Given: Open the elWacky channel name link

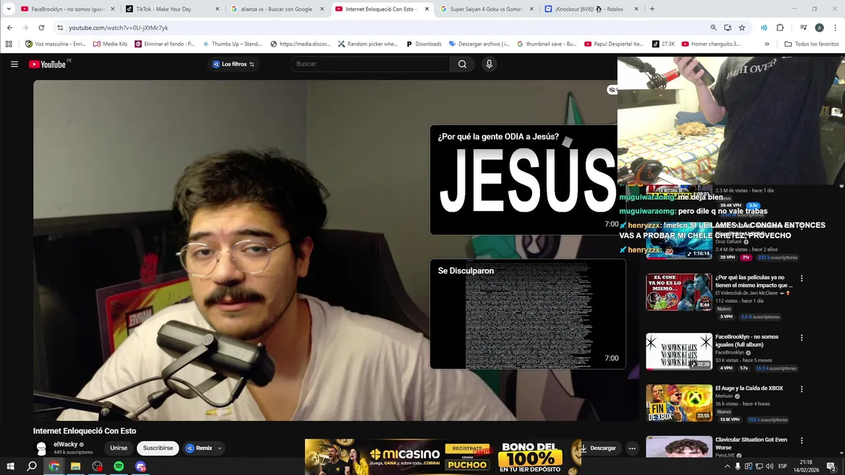Looking at the screenshot, I should 65,445.
